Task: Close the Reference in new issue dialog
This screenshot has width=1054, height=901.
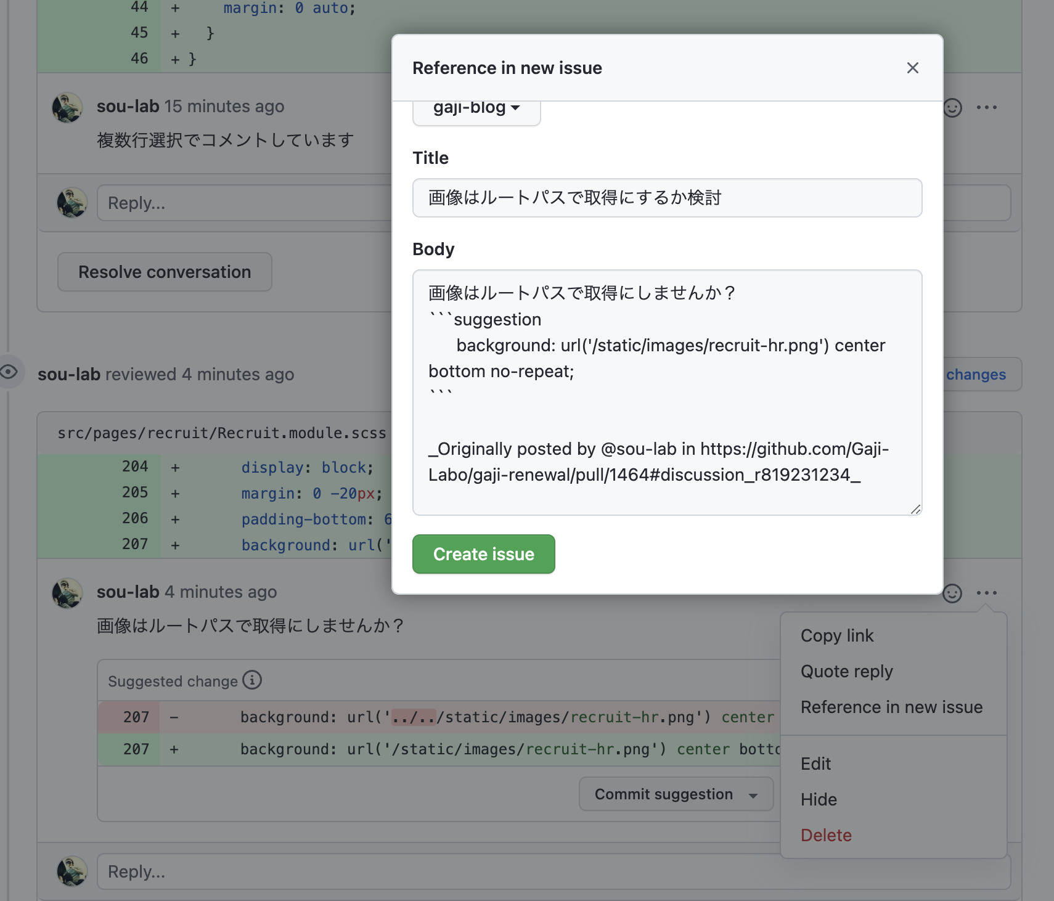Action: (x=912, y=68)
